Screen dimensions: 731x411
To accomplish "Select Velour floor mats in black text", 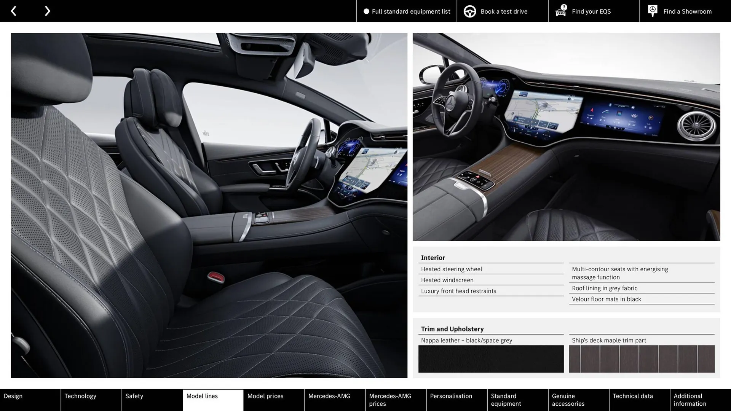I will (606, 299).
